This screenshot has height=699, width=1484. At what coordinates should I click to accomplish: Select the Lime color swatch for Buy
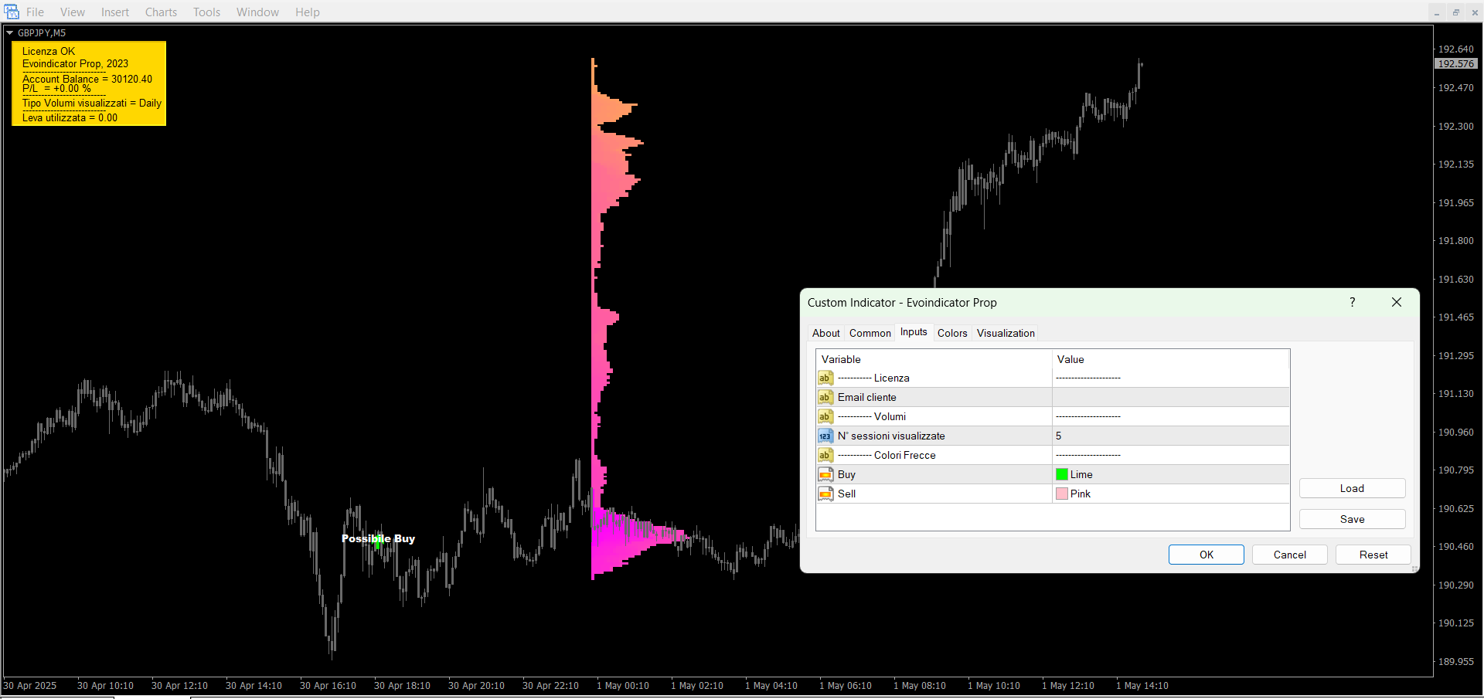1062,474
